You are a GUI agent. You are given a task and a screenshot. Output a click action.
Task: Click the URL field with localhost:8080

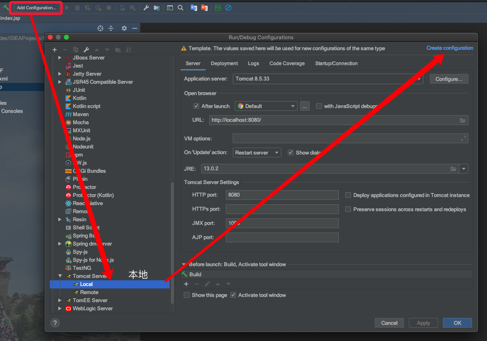[338, 120]
